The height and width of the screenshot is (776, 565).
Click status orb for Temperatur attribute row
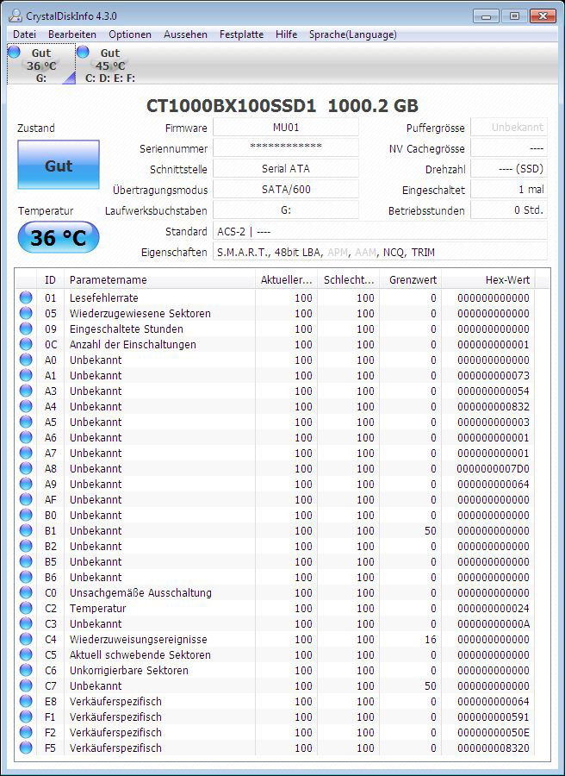26,609
